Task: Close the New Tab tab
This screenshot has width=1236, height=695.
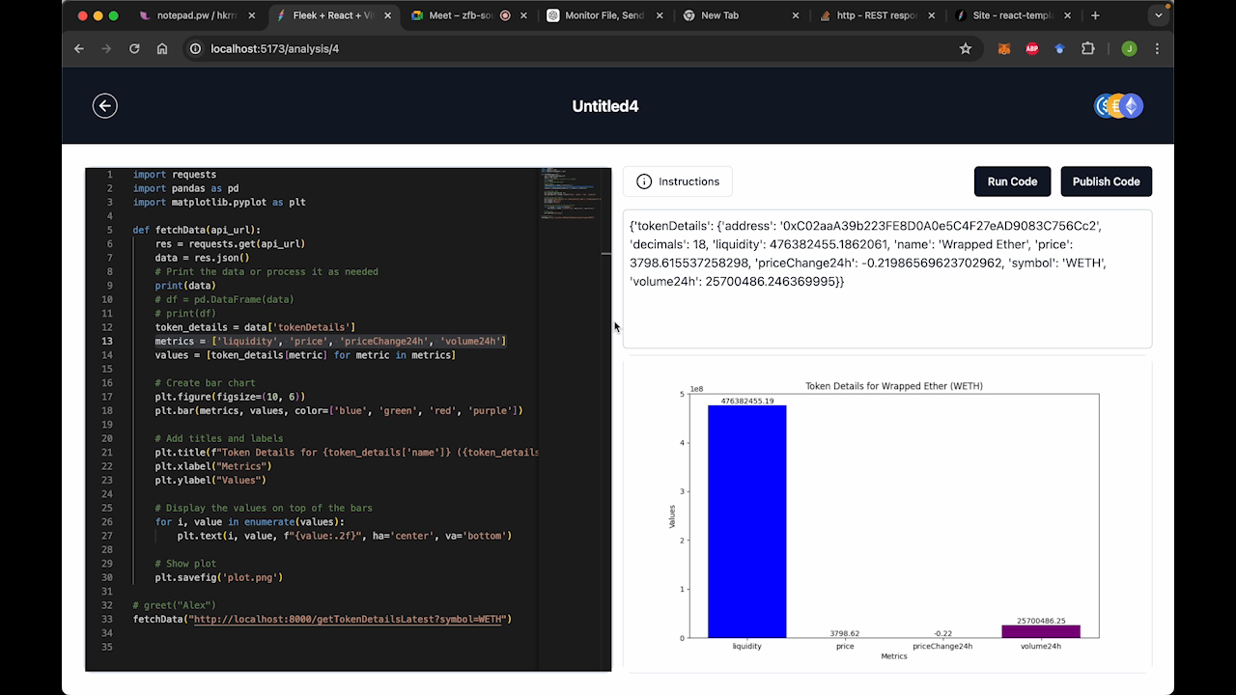Action: click(796, 15)
